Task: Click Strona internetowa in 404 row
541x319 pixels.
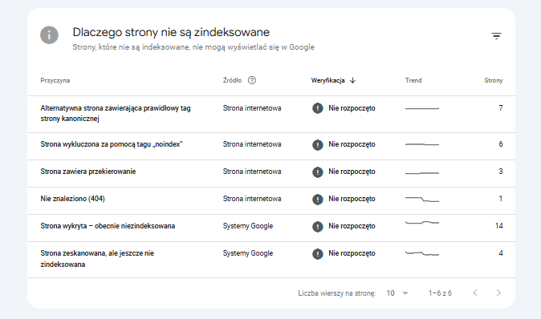Action: click(x=252, y=199)
